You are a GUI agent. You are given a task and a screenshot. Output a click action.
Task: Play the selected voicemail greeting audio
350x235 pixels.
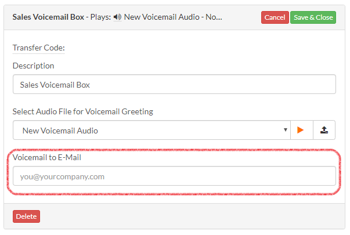[x=302, y=130]
